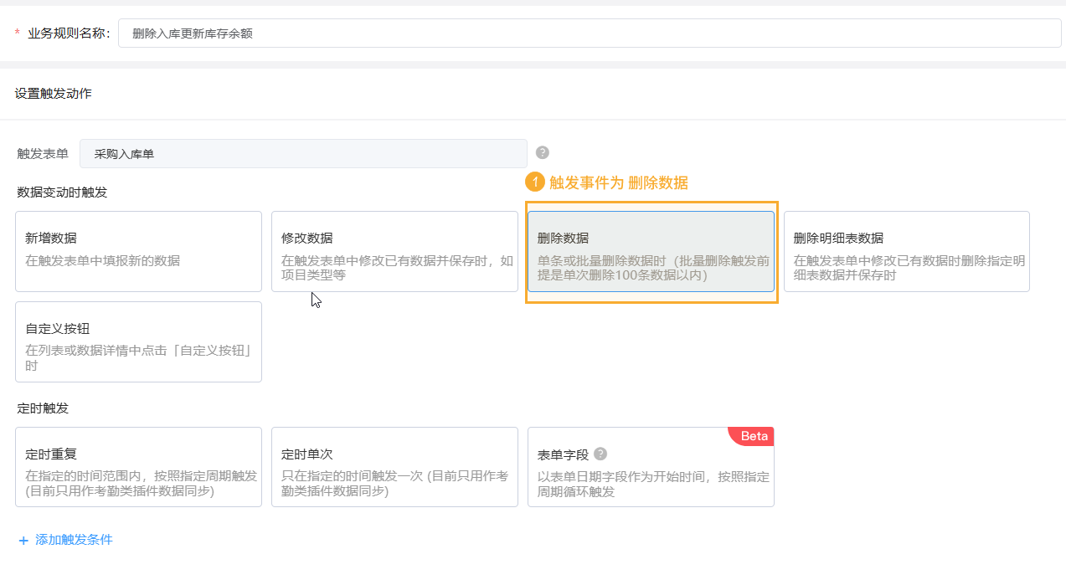Choose the 删除数据 trigger card
The image size is (1066, 585).
(x=651, y=251)
